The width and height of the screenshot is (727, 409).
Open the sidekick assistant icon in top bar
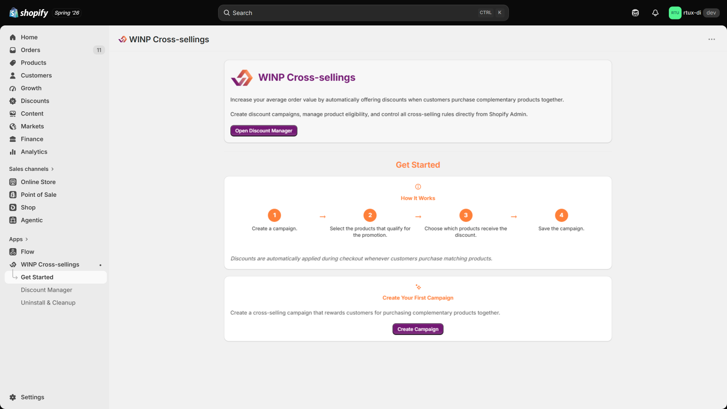635,13
